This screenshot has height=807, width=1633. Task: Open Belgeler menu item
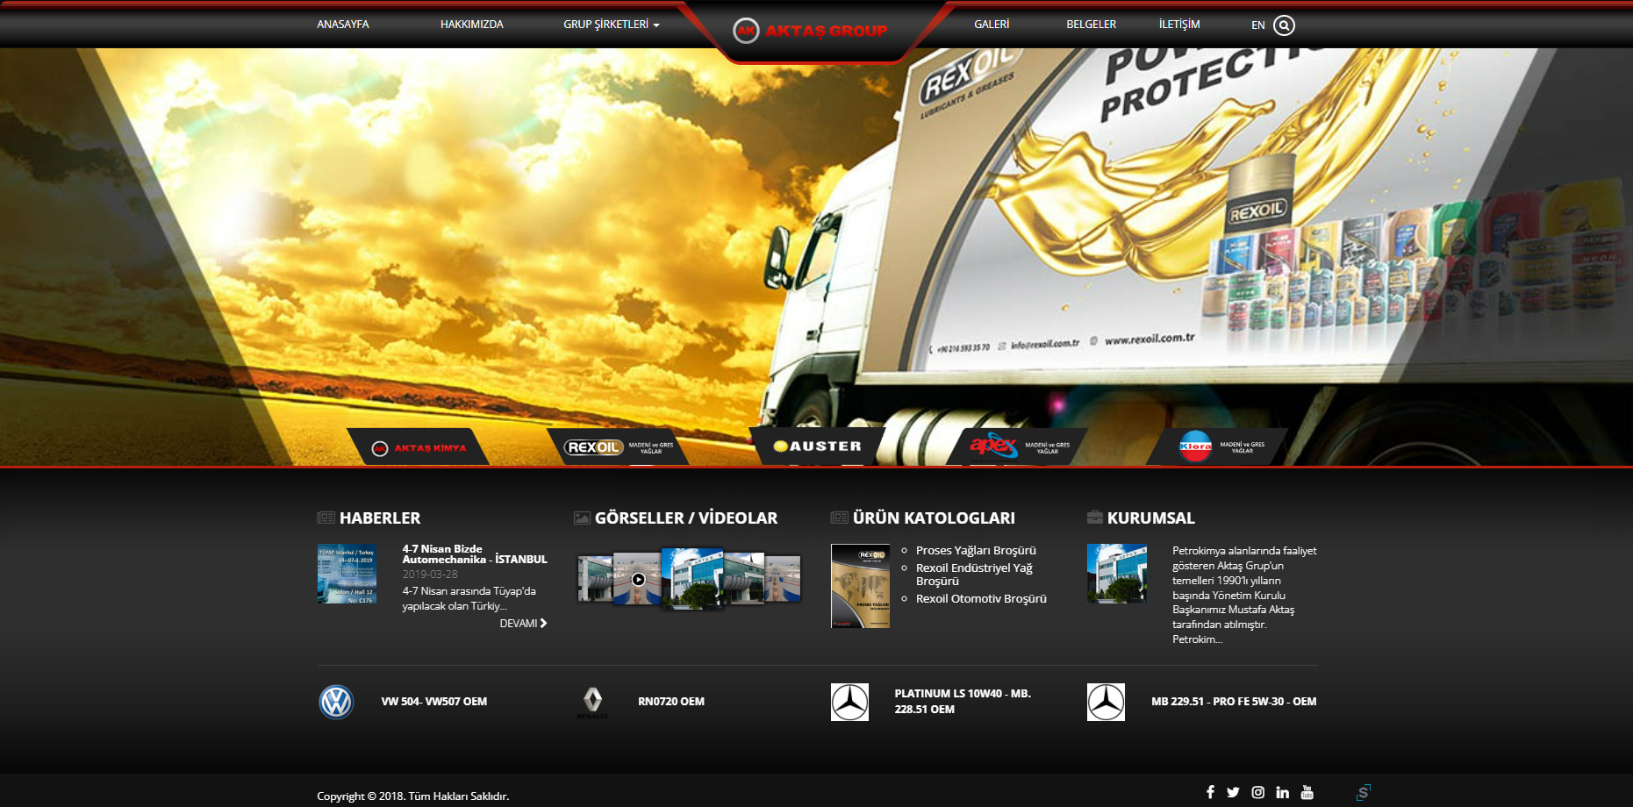tap(1092, 25)
